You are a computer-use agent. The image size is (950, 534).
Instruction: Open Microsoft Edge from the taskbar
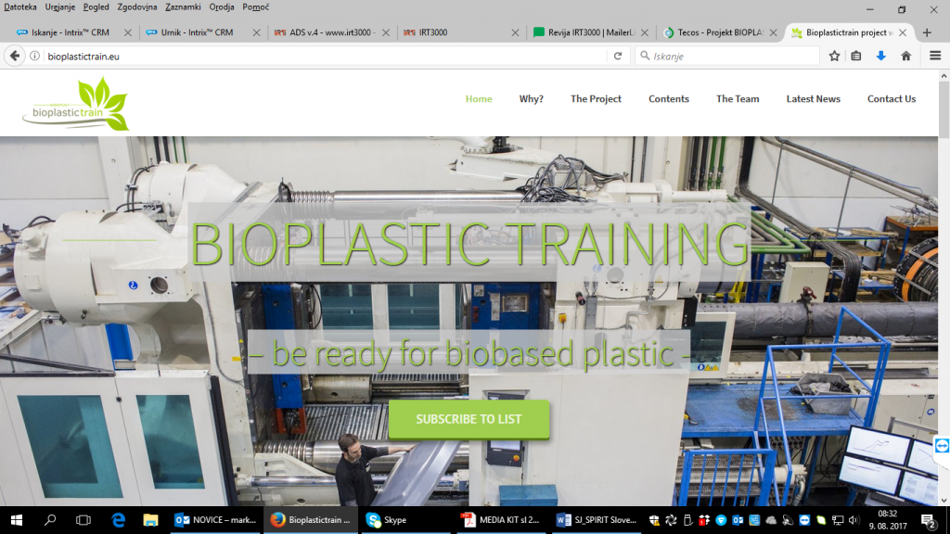point(118,520)
